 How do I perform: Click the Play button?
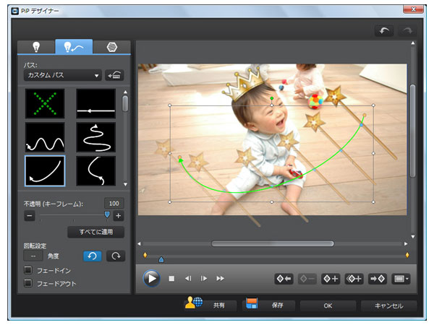151,278
